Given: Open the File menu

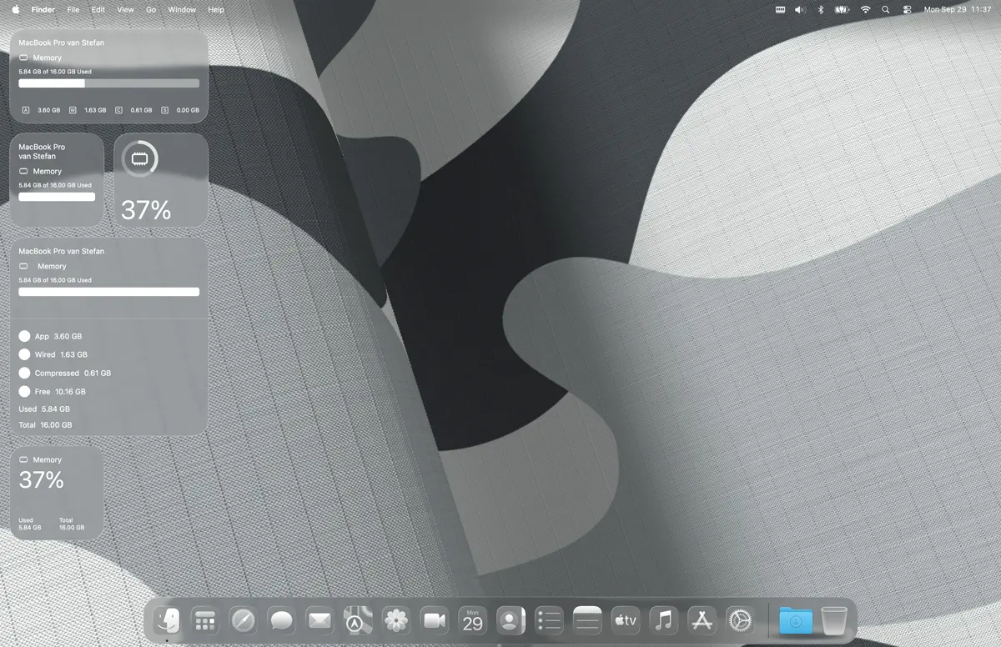Looking at the screenshot, I should (x=73, y=10).
